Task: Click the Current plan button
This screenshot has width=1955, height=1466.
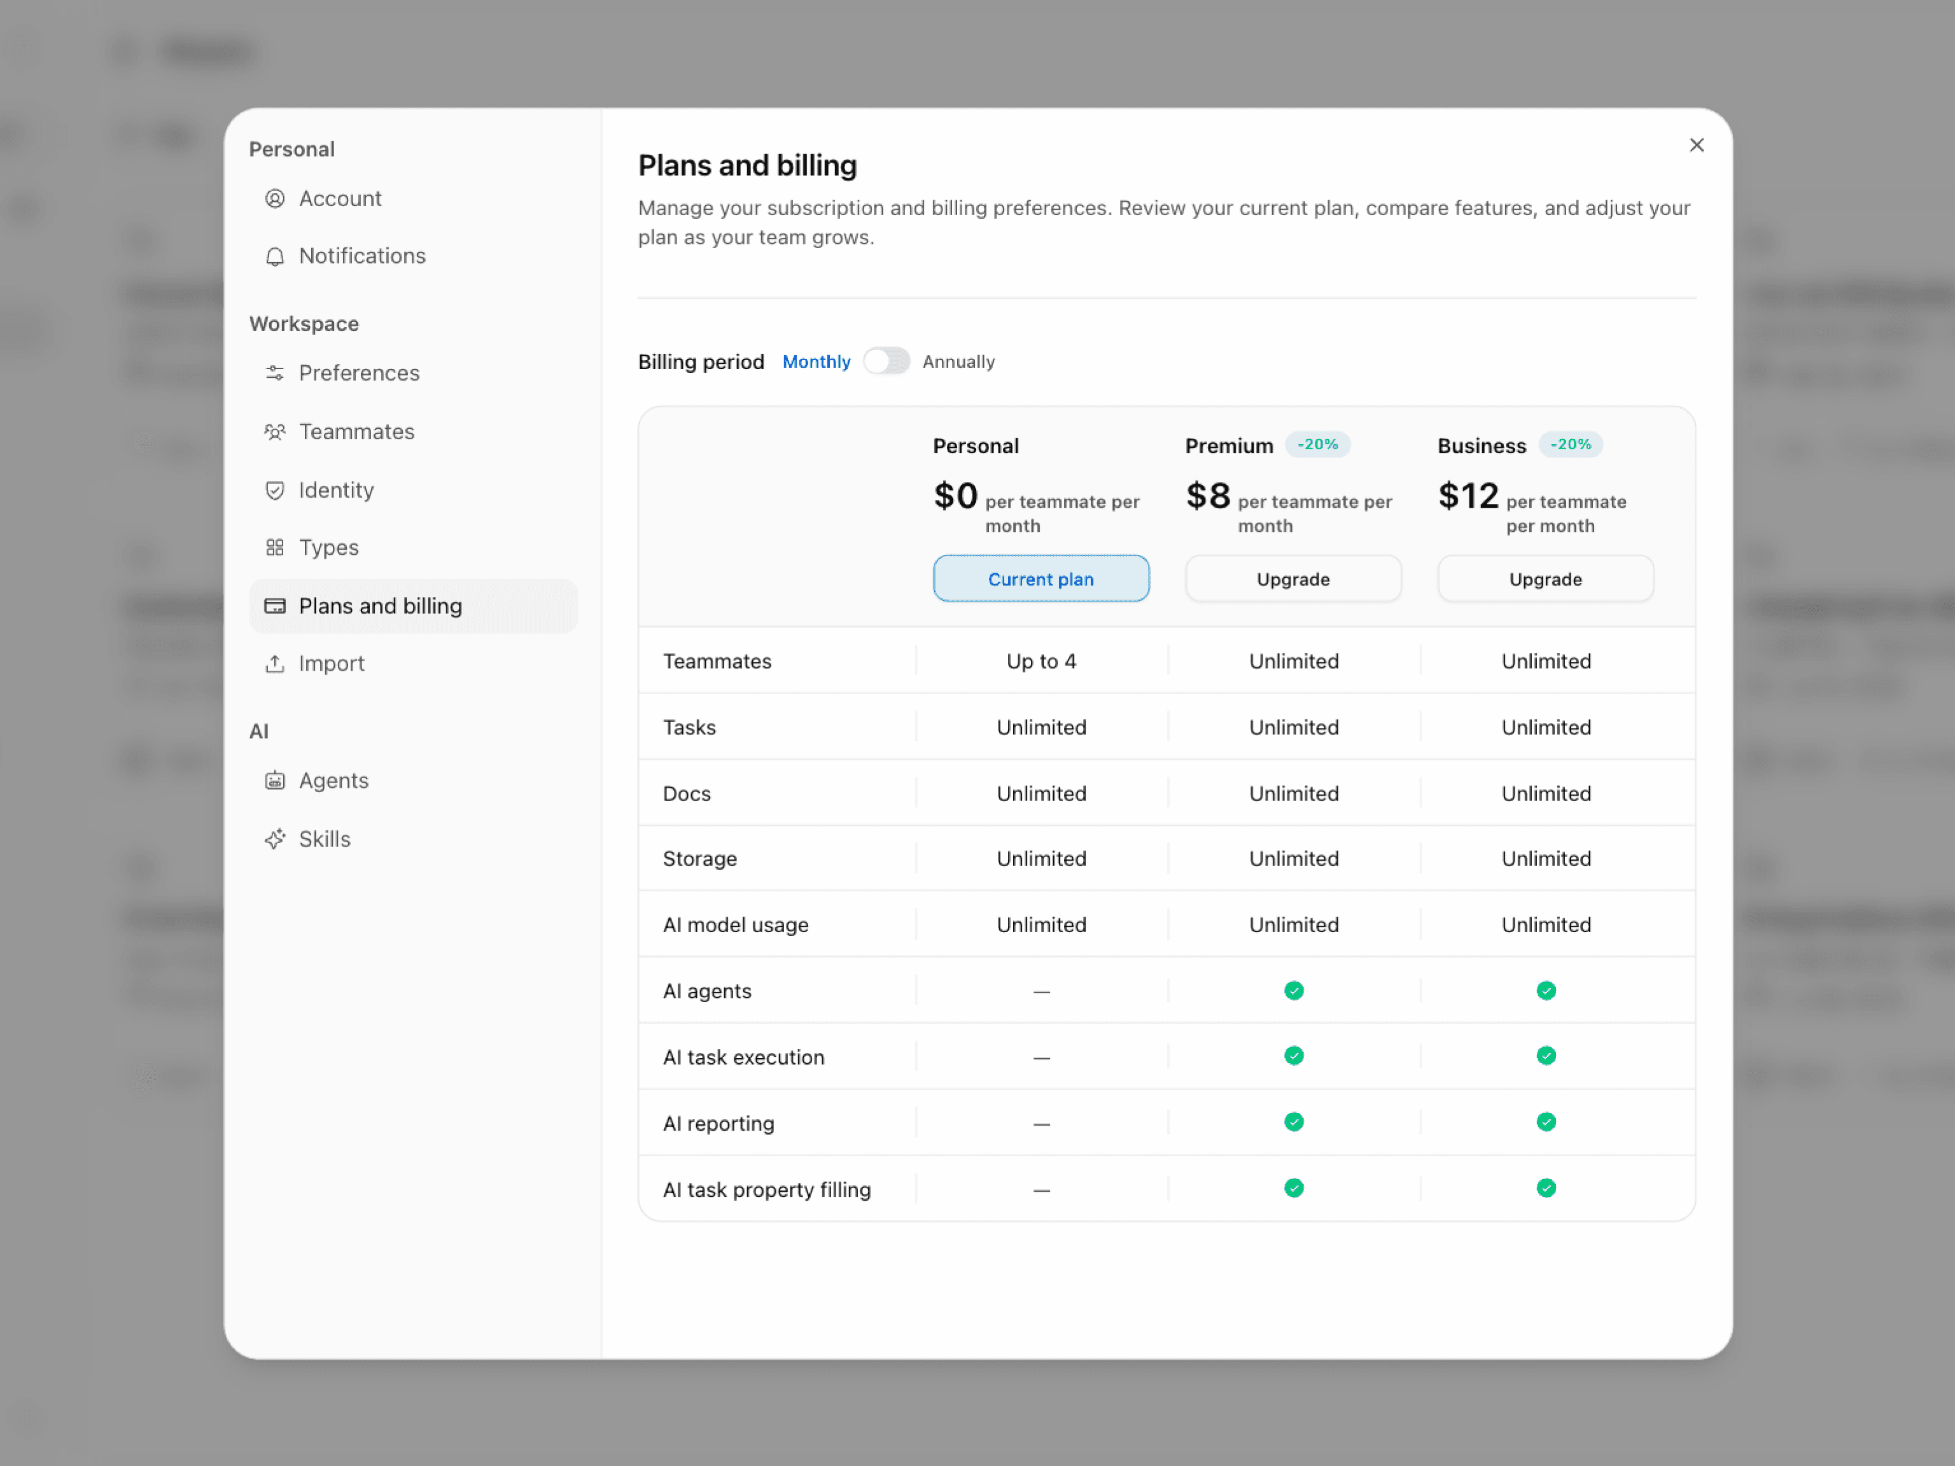Action: (1041, 579)
